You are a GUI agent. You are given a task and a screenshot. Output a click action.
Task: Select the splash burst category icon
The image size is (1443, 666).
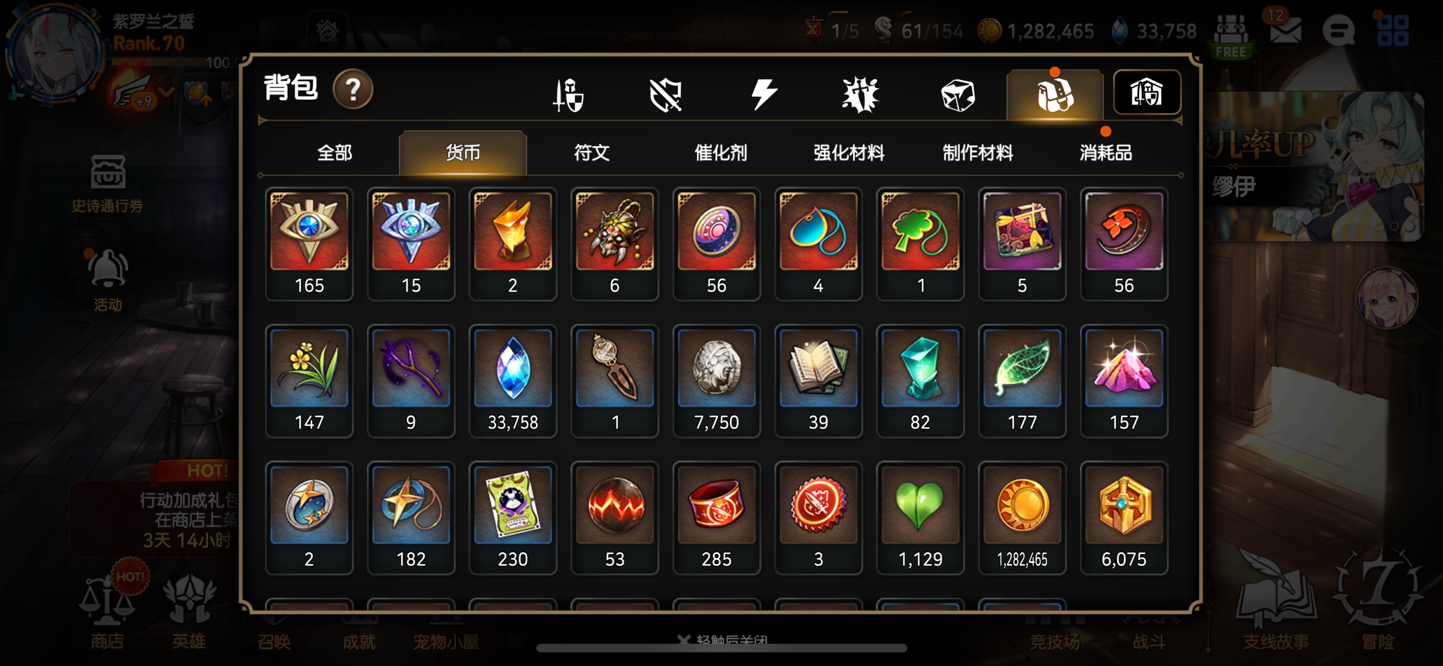pyautogui.click(x=861, y=94)
